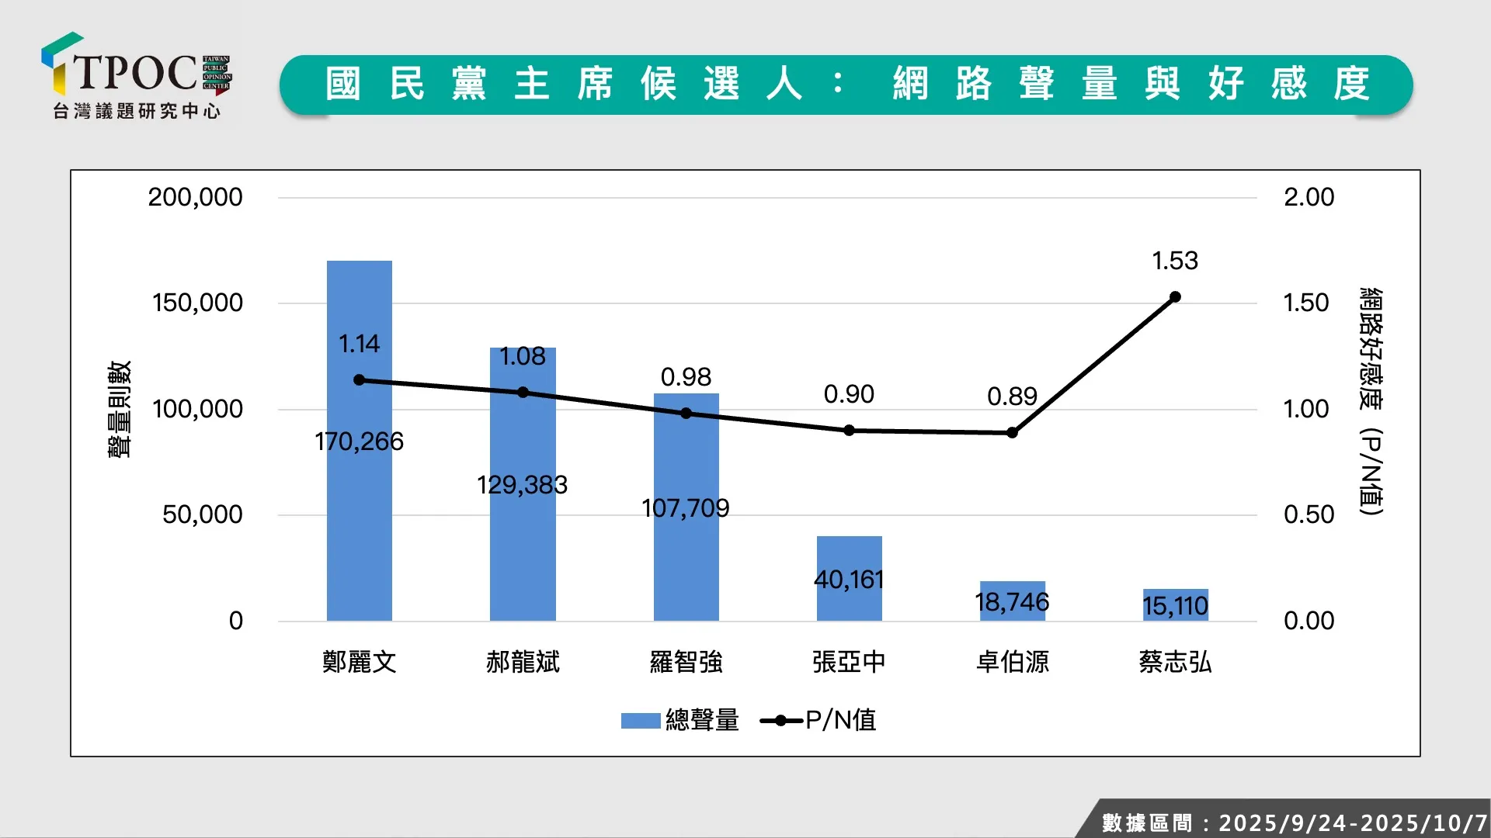Viewport: 1491px width, 838px height.
Task: Select the line marker above 卓伯源
Action: click(1012, 432)
